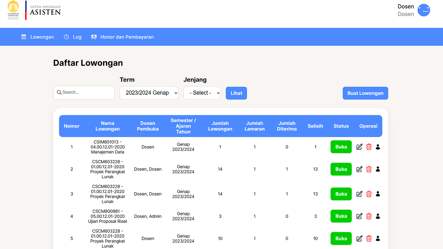
Task: Toggle Buka status for Ujian Proposal Riset
Action: [341, 216]
